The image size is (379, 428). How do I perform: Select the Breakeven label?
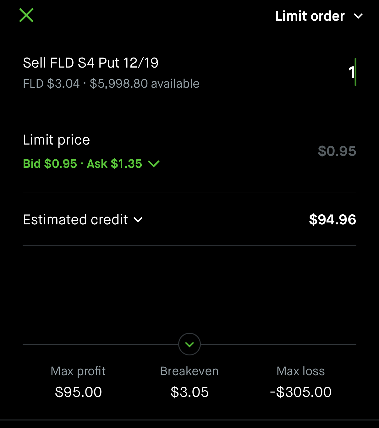[x=189, y=371]
